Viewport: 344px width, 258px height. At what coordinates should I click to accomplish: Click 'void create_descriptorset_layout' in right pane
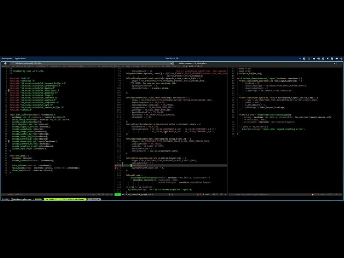pos(269,78)
